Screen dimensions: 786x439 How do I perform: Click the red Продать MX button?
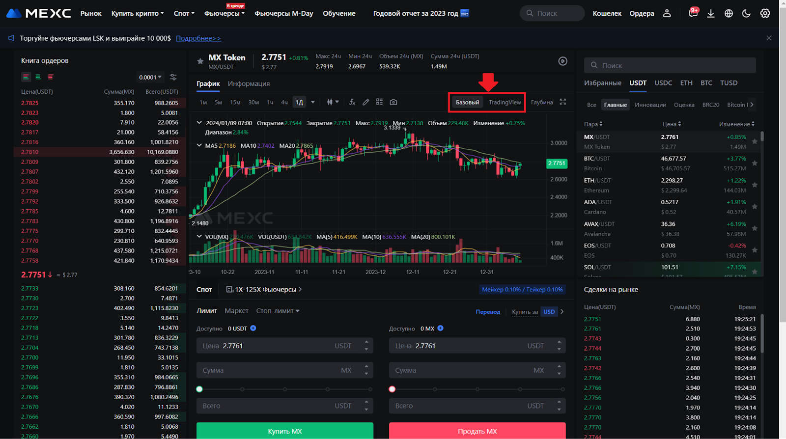coord(477,431)
